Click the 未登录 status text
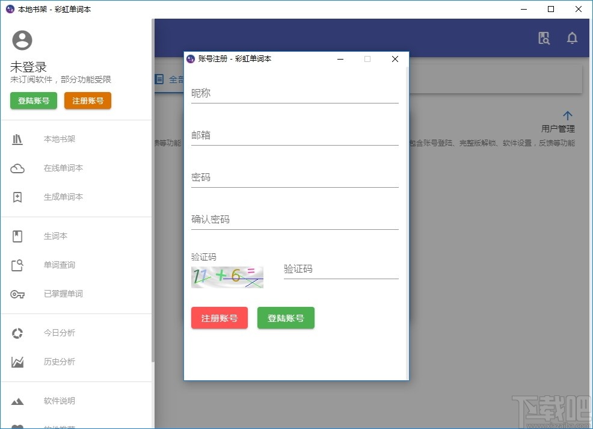This screenshot has height=429, width=593. click(28, 67)
